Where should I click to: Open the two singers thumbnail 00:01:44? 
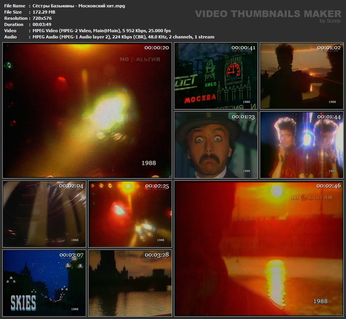(302, 145)
